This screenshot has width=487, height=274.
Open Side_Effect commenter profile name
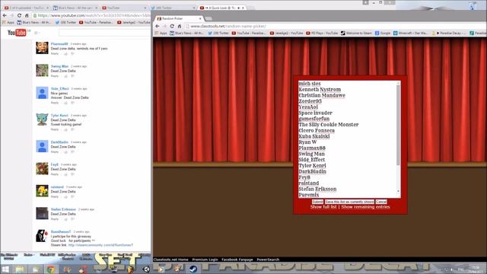coord(59,88)
